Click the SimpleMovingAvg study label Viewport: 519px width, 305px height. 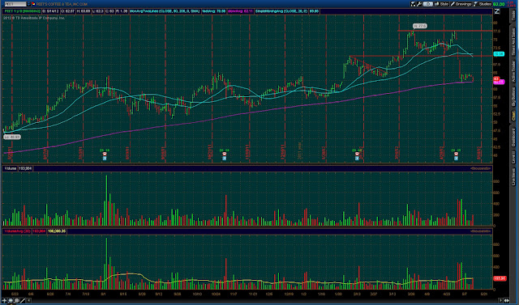click(x=281, y=11)
